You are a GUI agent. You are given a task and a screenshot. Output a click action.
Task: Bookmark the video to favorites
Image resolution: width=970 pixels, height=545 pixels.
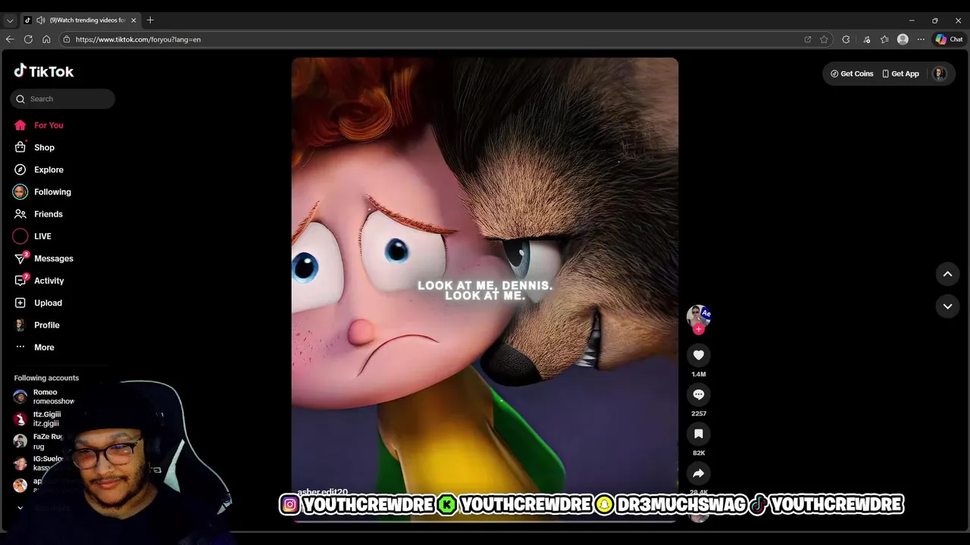699,434
